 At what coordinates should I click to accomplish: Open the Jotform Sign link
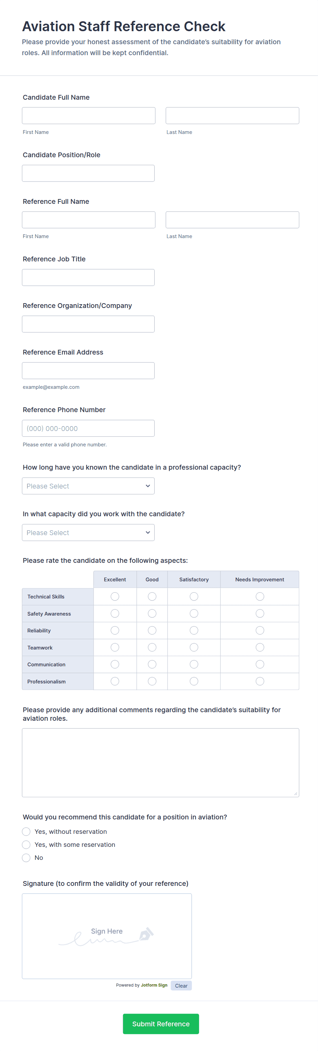(154, 985)
